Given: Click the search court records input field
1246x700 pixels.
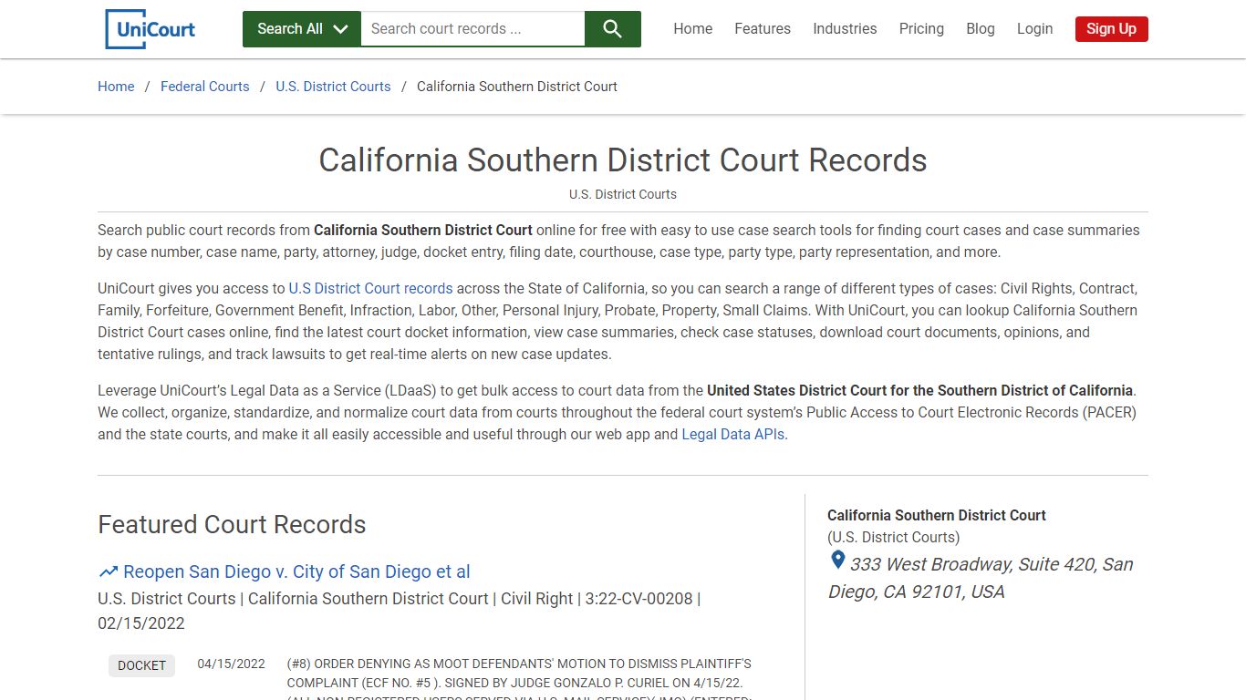Looking at the screenshot, I should [472, 29].
